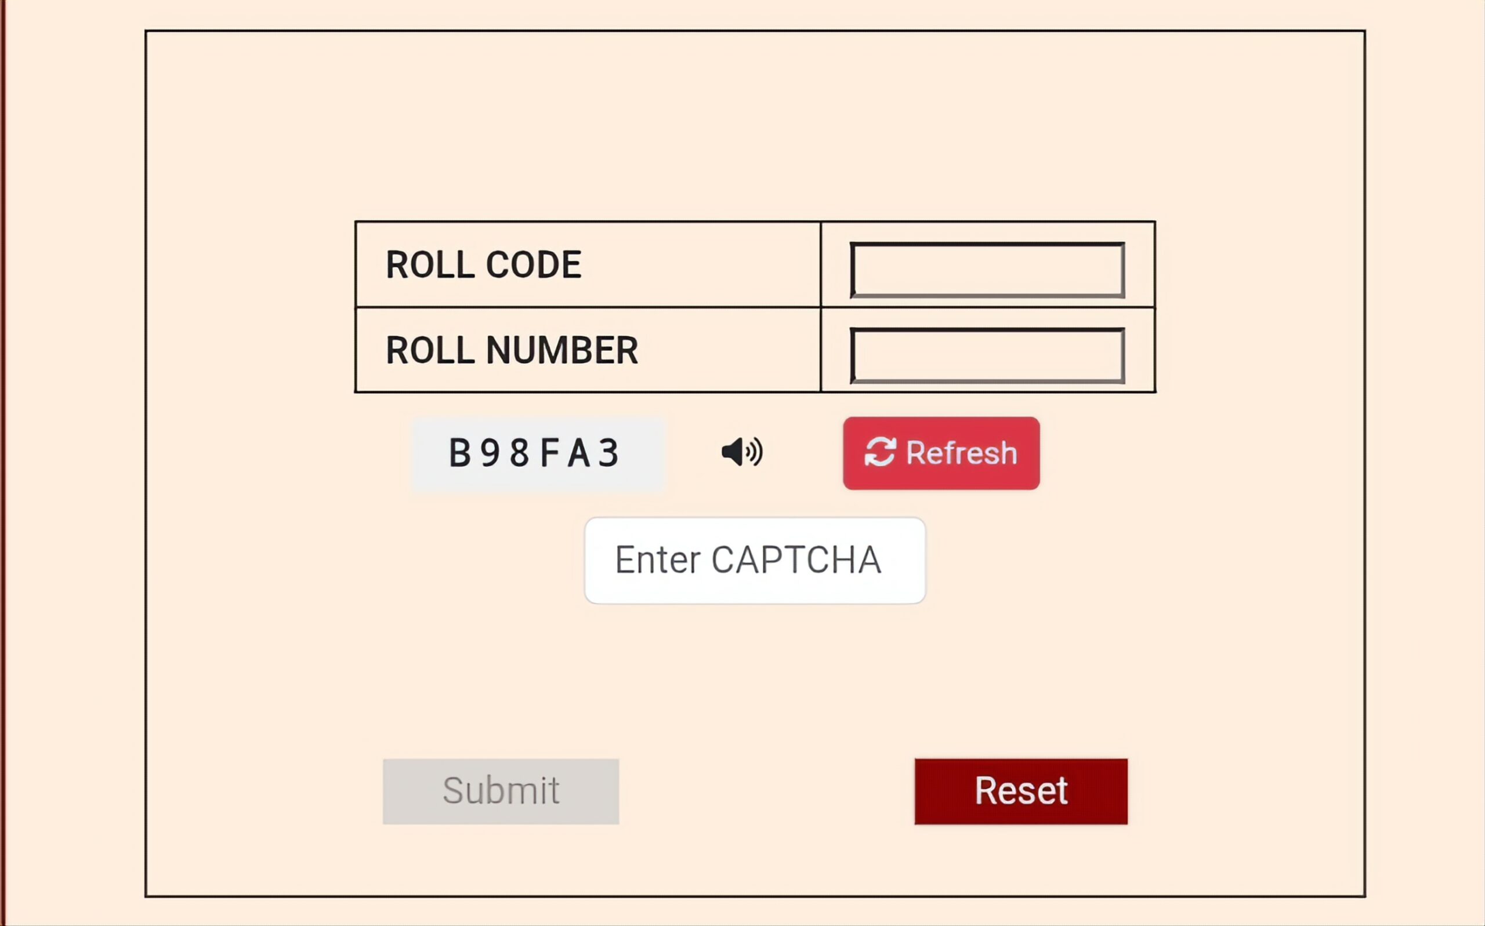The width and height of the screenshot is (1485, 926).
Task: Focus the ROLL NUMBER text box
Action: (987, 356)
